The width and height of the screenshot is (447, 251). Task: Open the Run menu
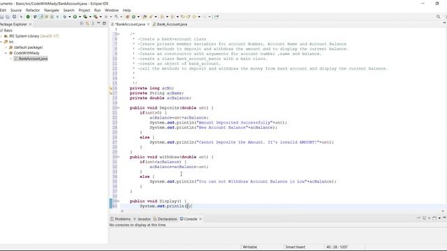[97, 10]
